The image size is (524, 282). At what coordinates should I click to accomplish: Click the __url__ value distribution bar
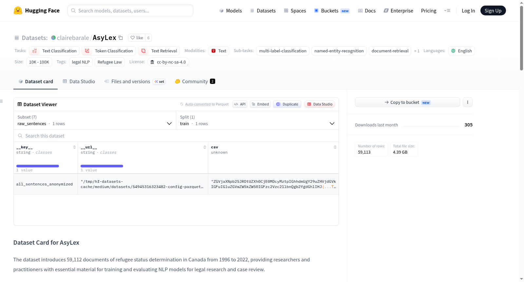click(x=102, y=166)
